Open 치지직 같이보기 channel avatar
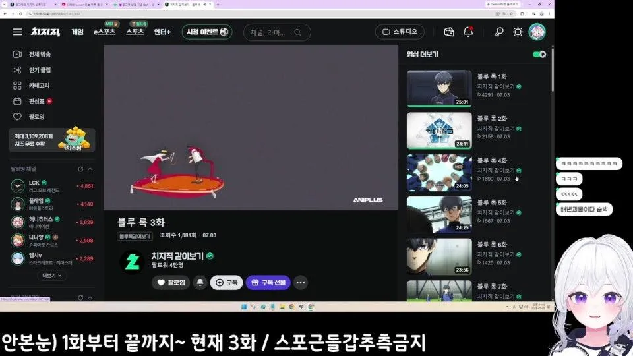Screen dimensions: 633x356 pos(132,262)
